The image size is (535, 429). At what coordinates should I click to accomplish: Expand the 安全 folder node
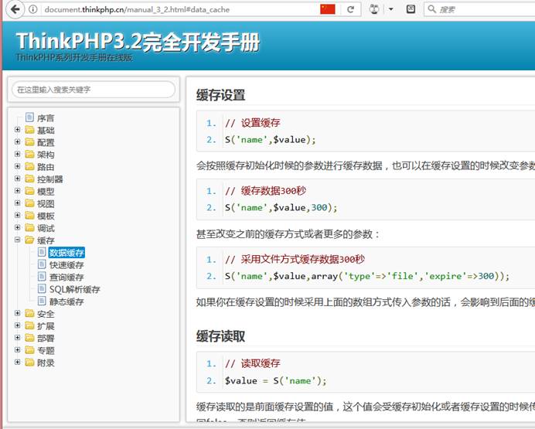coord(18,313)
